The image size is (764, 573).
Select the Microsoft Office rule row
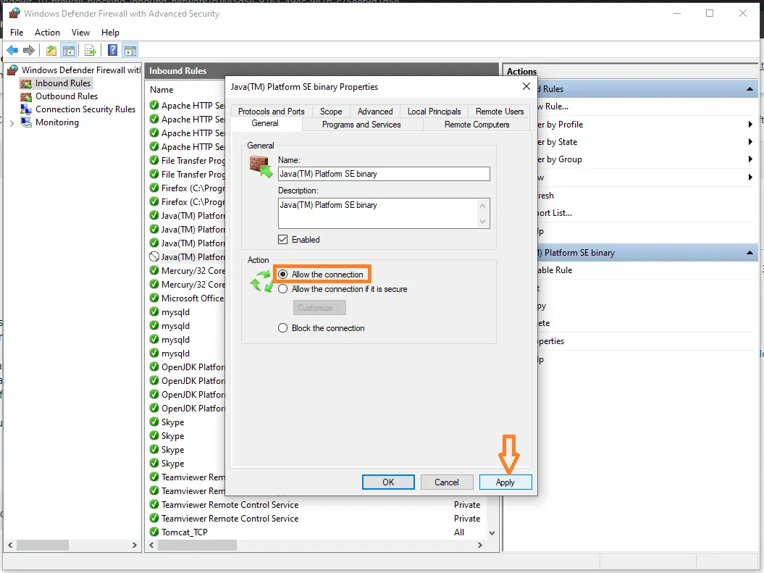[186, 298]
